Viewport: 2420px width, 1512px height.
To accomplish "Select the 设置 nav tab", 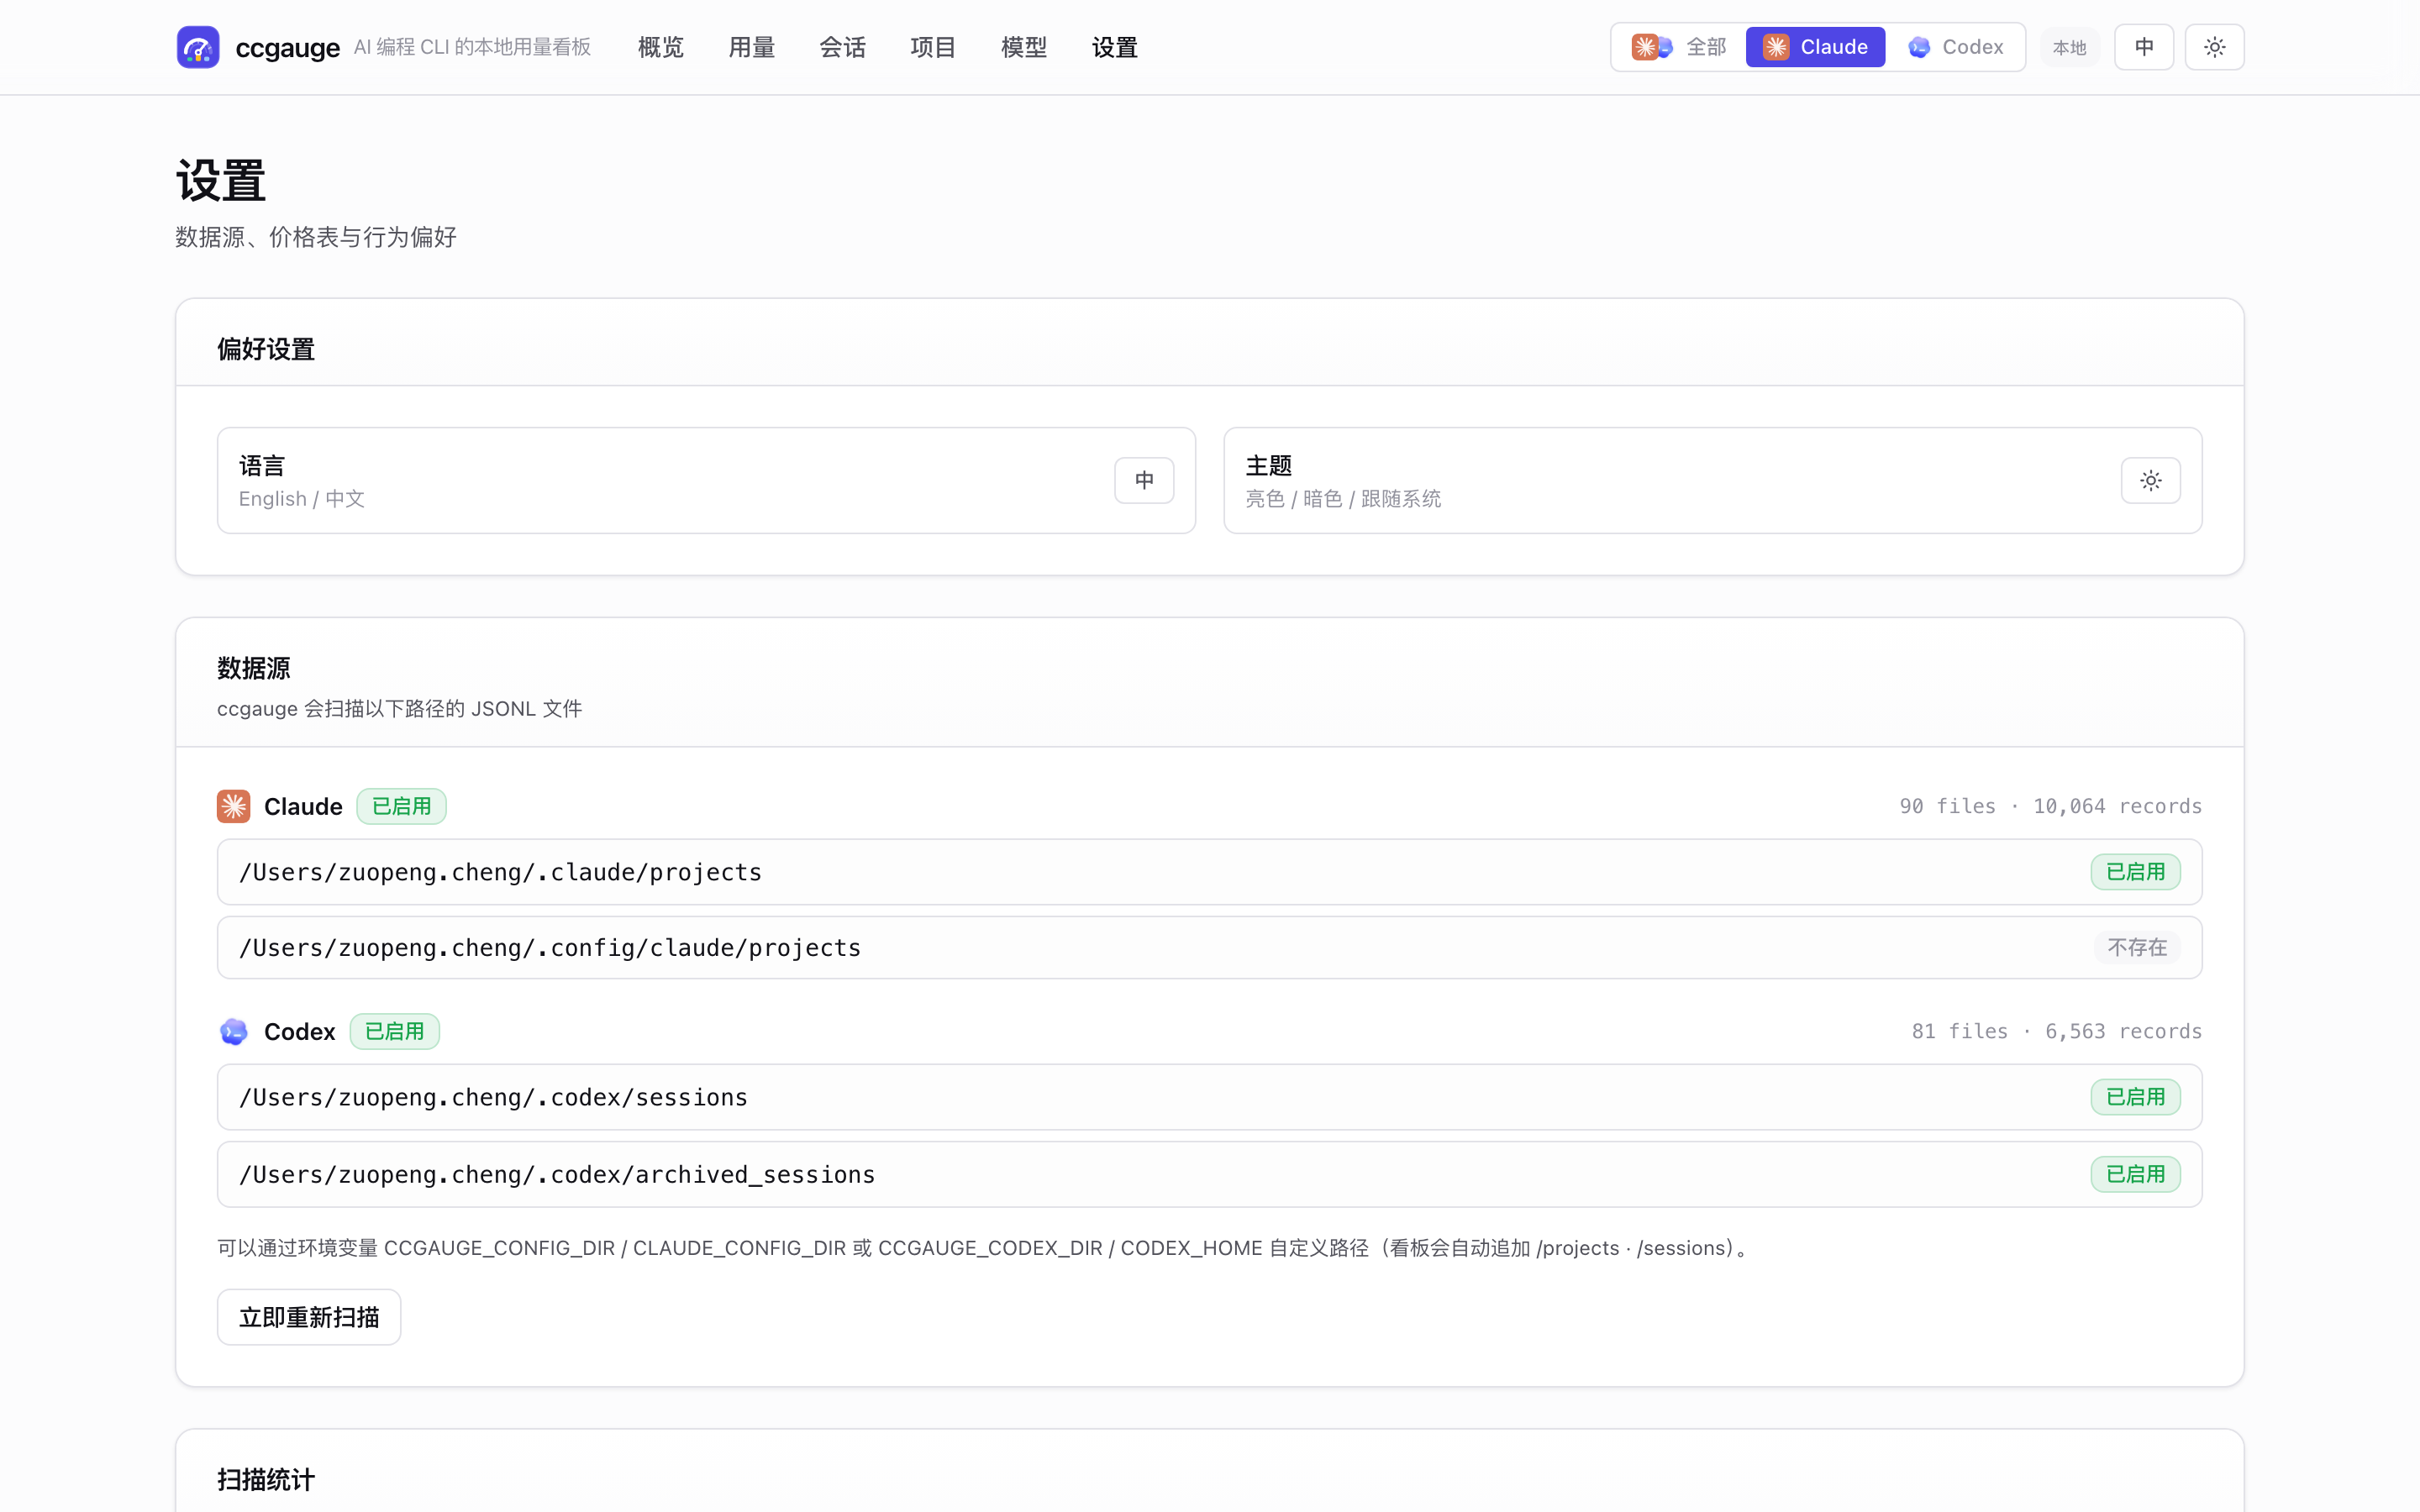I will [1115, 47].
